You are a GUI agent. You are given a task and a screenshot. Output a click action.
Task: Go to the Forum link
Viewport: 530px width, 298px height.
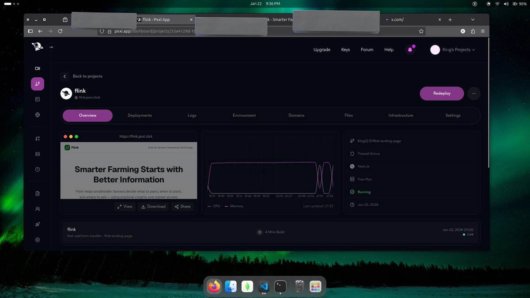[x=367, y=50]
